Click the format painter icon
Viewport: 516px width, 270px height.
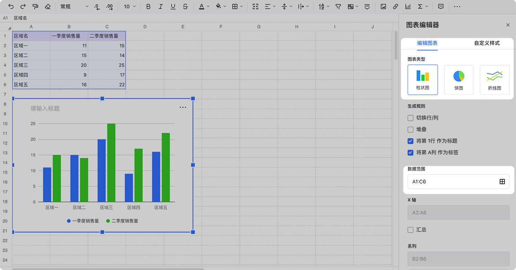point(35,7)
